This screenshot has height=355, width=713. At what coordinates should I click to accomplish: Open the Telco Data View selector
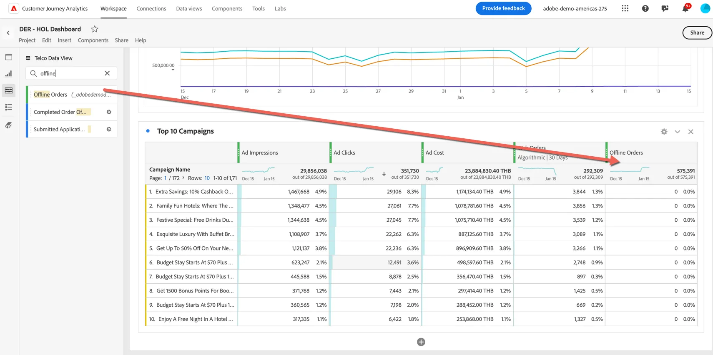click(49, 58)
